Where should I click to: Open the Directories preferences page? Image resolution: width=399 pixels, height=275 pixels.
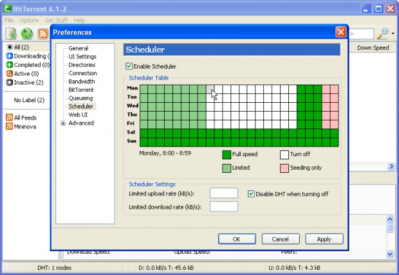[x=82, y=65]
